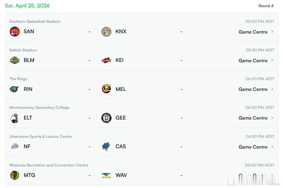
Task: Click the MTG Pioneers logo
Action: pos(15,175)
